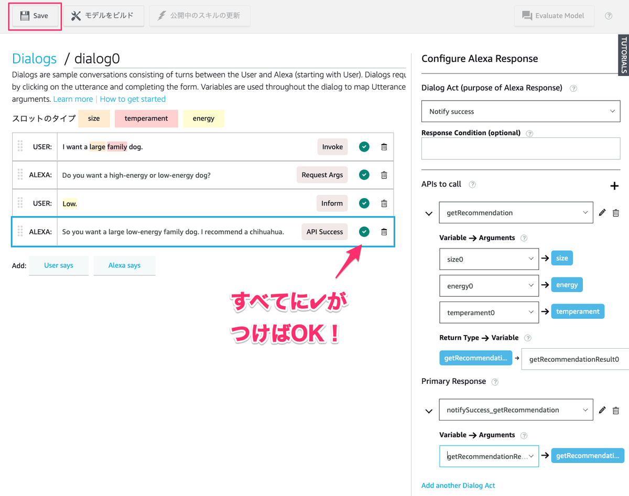Edit notifySuccess_getRecommendation with pencil icon

tap(602, 409)
